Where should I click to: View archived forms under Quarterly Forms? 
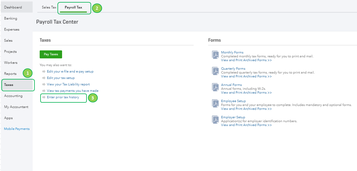tap(246, 76)
